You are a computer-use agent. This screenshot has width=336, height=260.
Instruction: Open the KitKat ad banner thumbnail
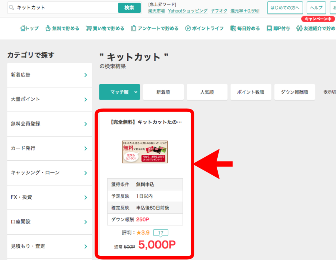(145, 152)
